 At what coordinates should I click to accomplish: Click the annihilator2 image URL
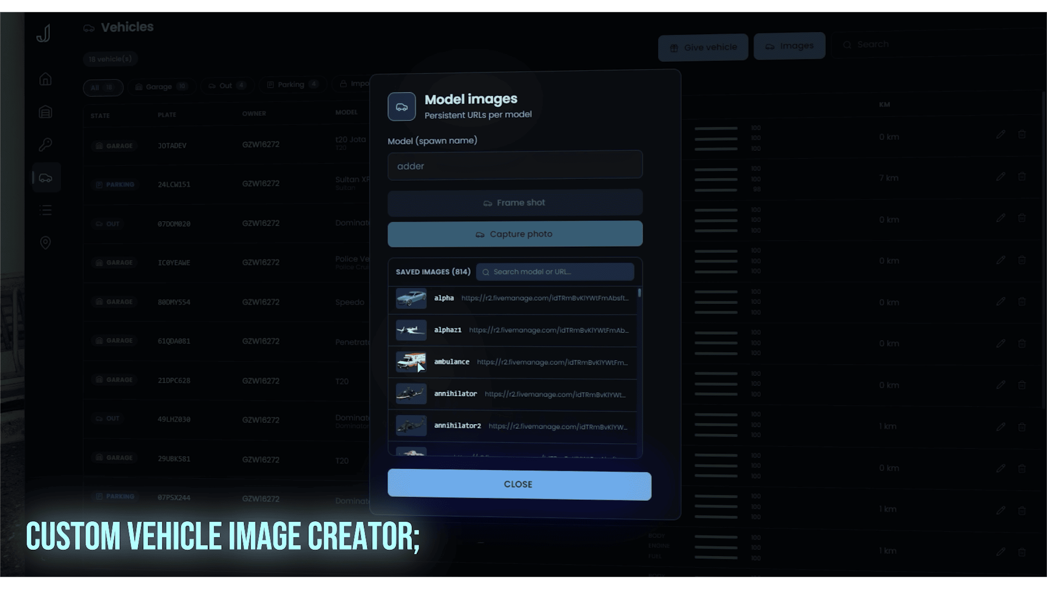[558, 426]
